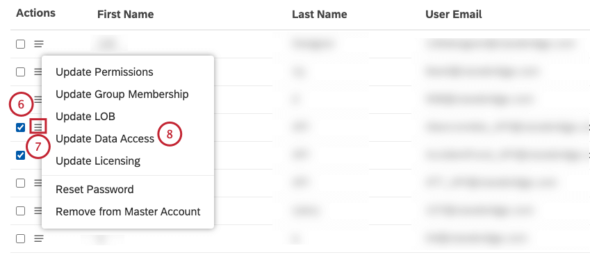590x255 pixels.
Task: Uncheck the first checked row checkbox
Action: (20, 128)
